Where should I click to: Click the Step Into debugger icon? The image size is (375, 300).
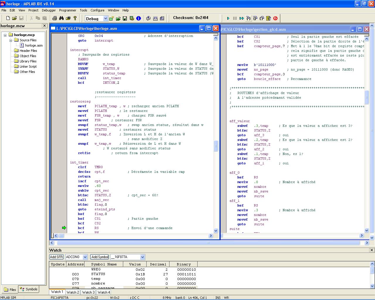[248, 18]
